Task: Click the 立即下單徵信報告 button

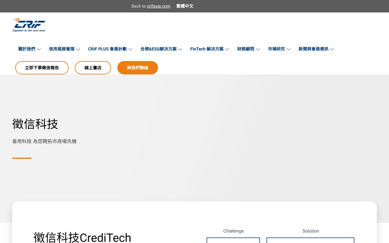Action: 42,68
